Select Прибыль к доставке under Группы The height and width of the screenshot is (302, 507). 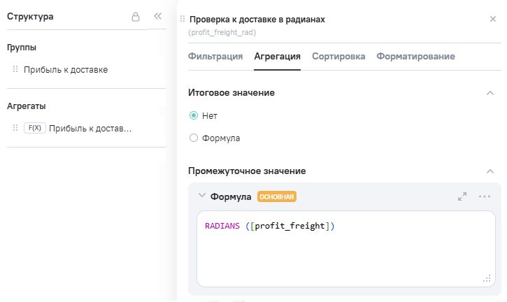[x=66, y=70]
